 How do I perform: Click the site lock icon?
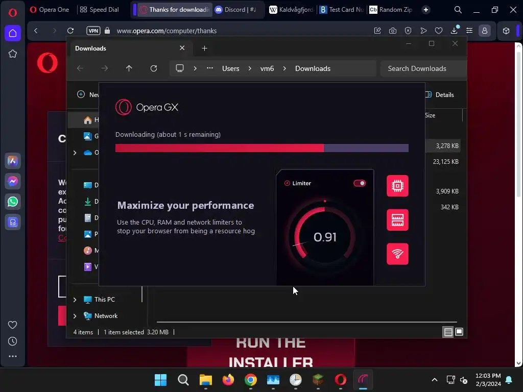point(107,31)
